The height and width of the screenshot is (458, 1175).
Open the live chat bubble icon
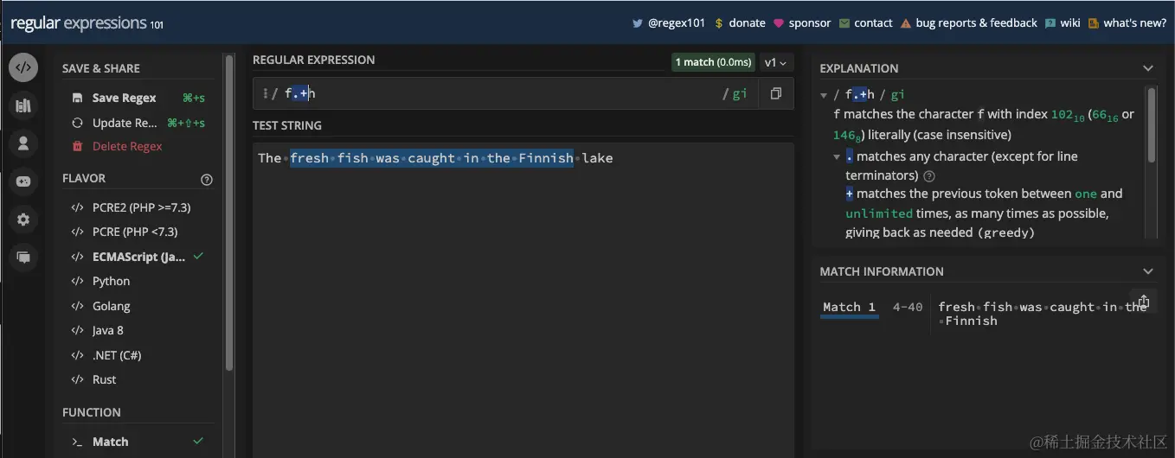(23, 258)
